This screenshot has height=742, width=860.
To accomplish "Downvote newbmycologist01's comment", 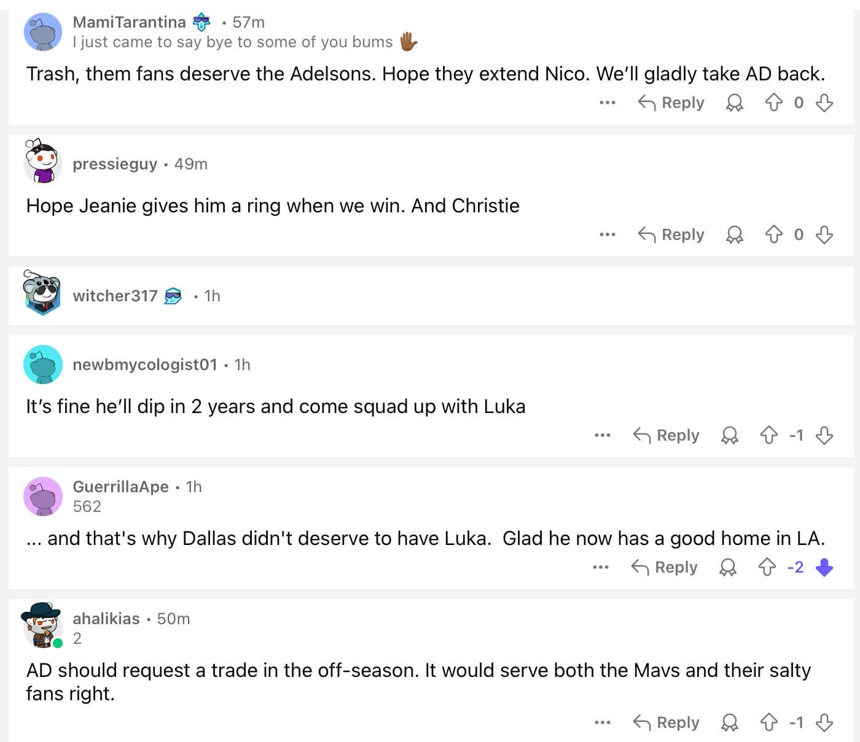I will pyautogui.click(x=824, y=435).
